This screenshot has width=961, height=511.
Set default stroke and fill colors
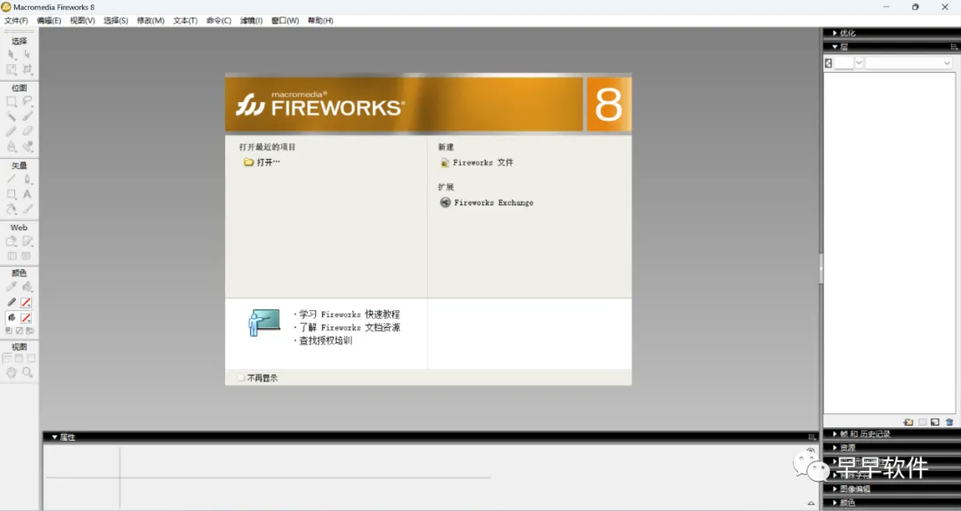(x=9, y=331)
